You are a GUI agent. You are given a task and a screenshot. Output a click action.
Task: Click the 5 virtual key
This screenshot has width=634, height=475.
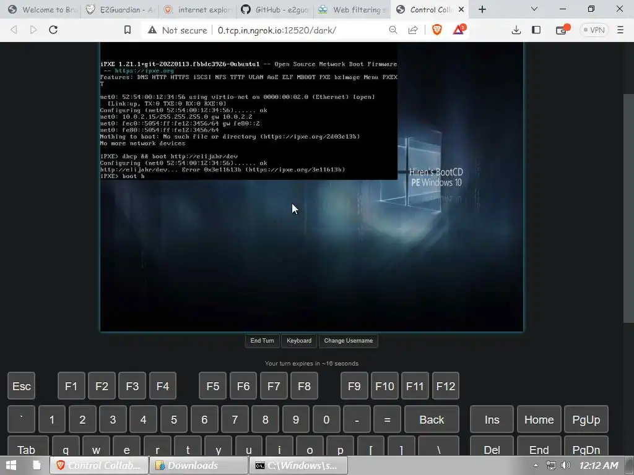[174, 419]
